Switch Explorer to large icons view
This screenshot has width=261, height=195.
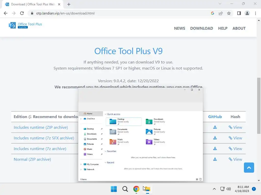click(201, 179)
